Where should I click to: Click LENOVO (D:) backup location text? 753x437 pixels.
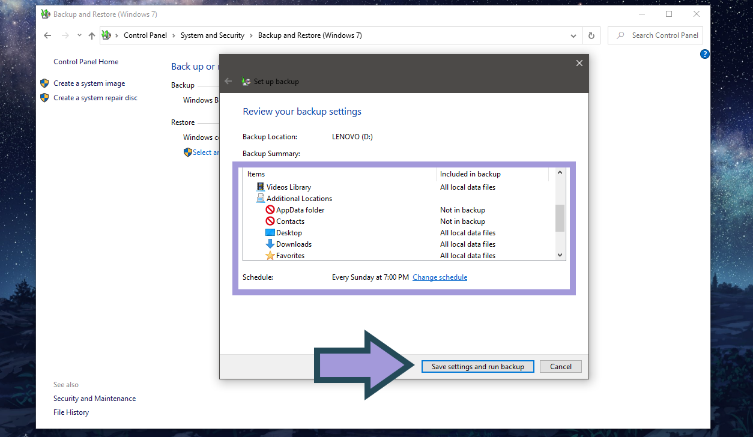[352, 137]
